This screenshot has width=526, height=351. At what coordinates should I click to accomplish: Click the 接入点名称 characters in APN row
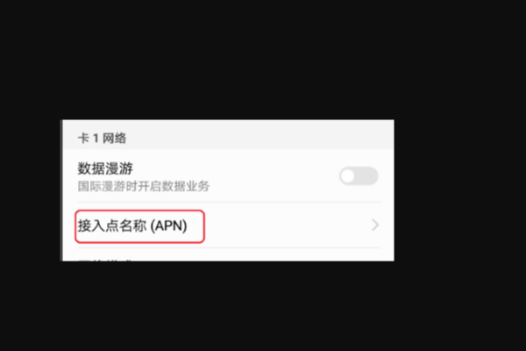tap(112, 226)
